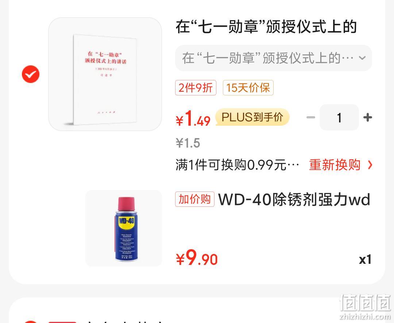Open the book cover product thumbnail
The width and height of the screenshot is (394, 323).
pyautogui.click(x=105, y=74)
